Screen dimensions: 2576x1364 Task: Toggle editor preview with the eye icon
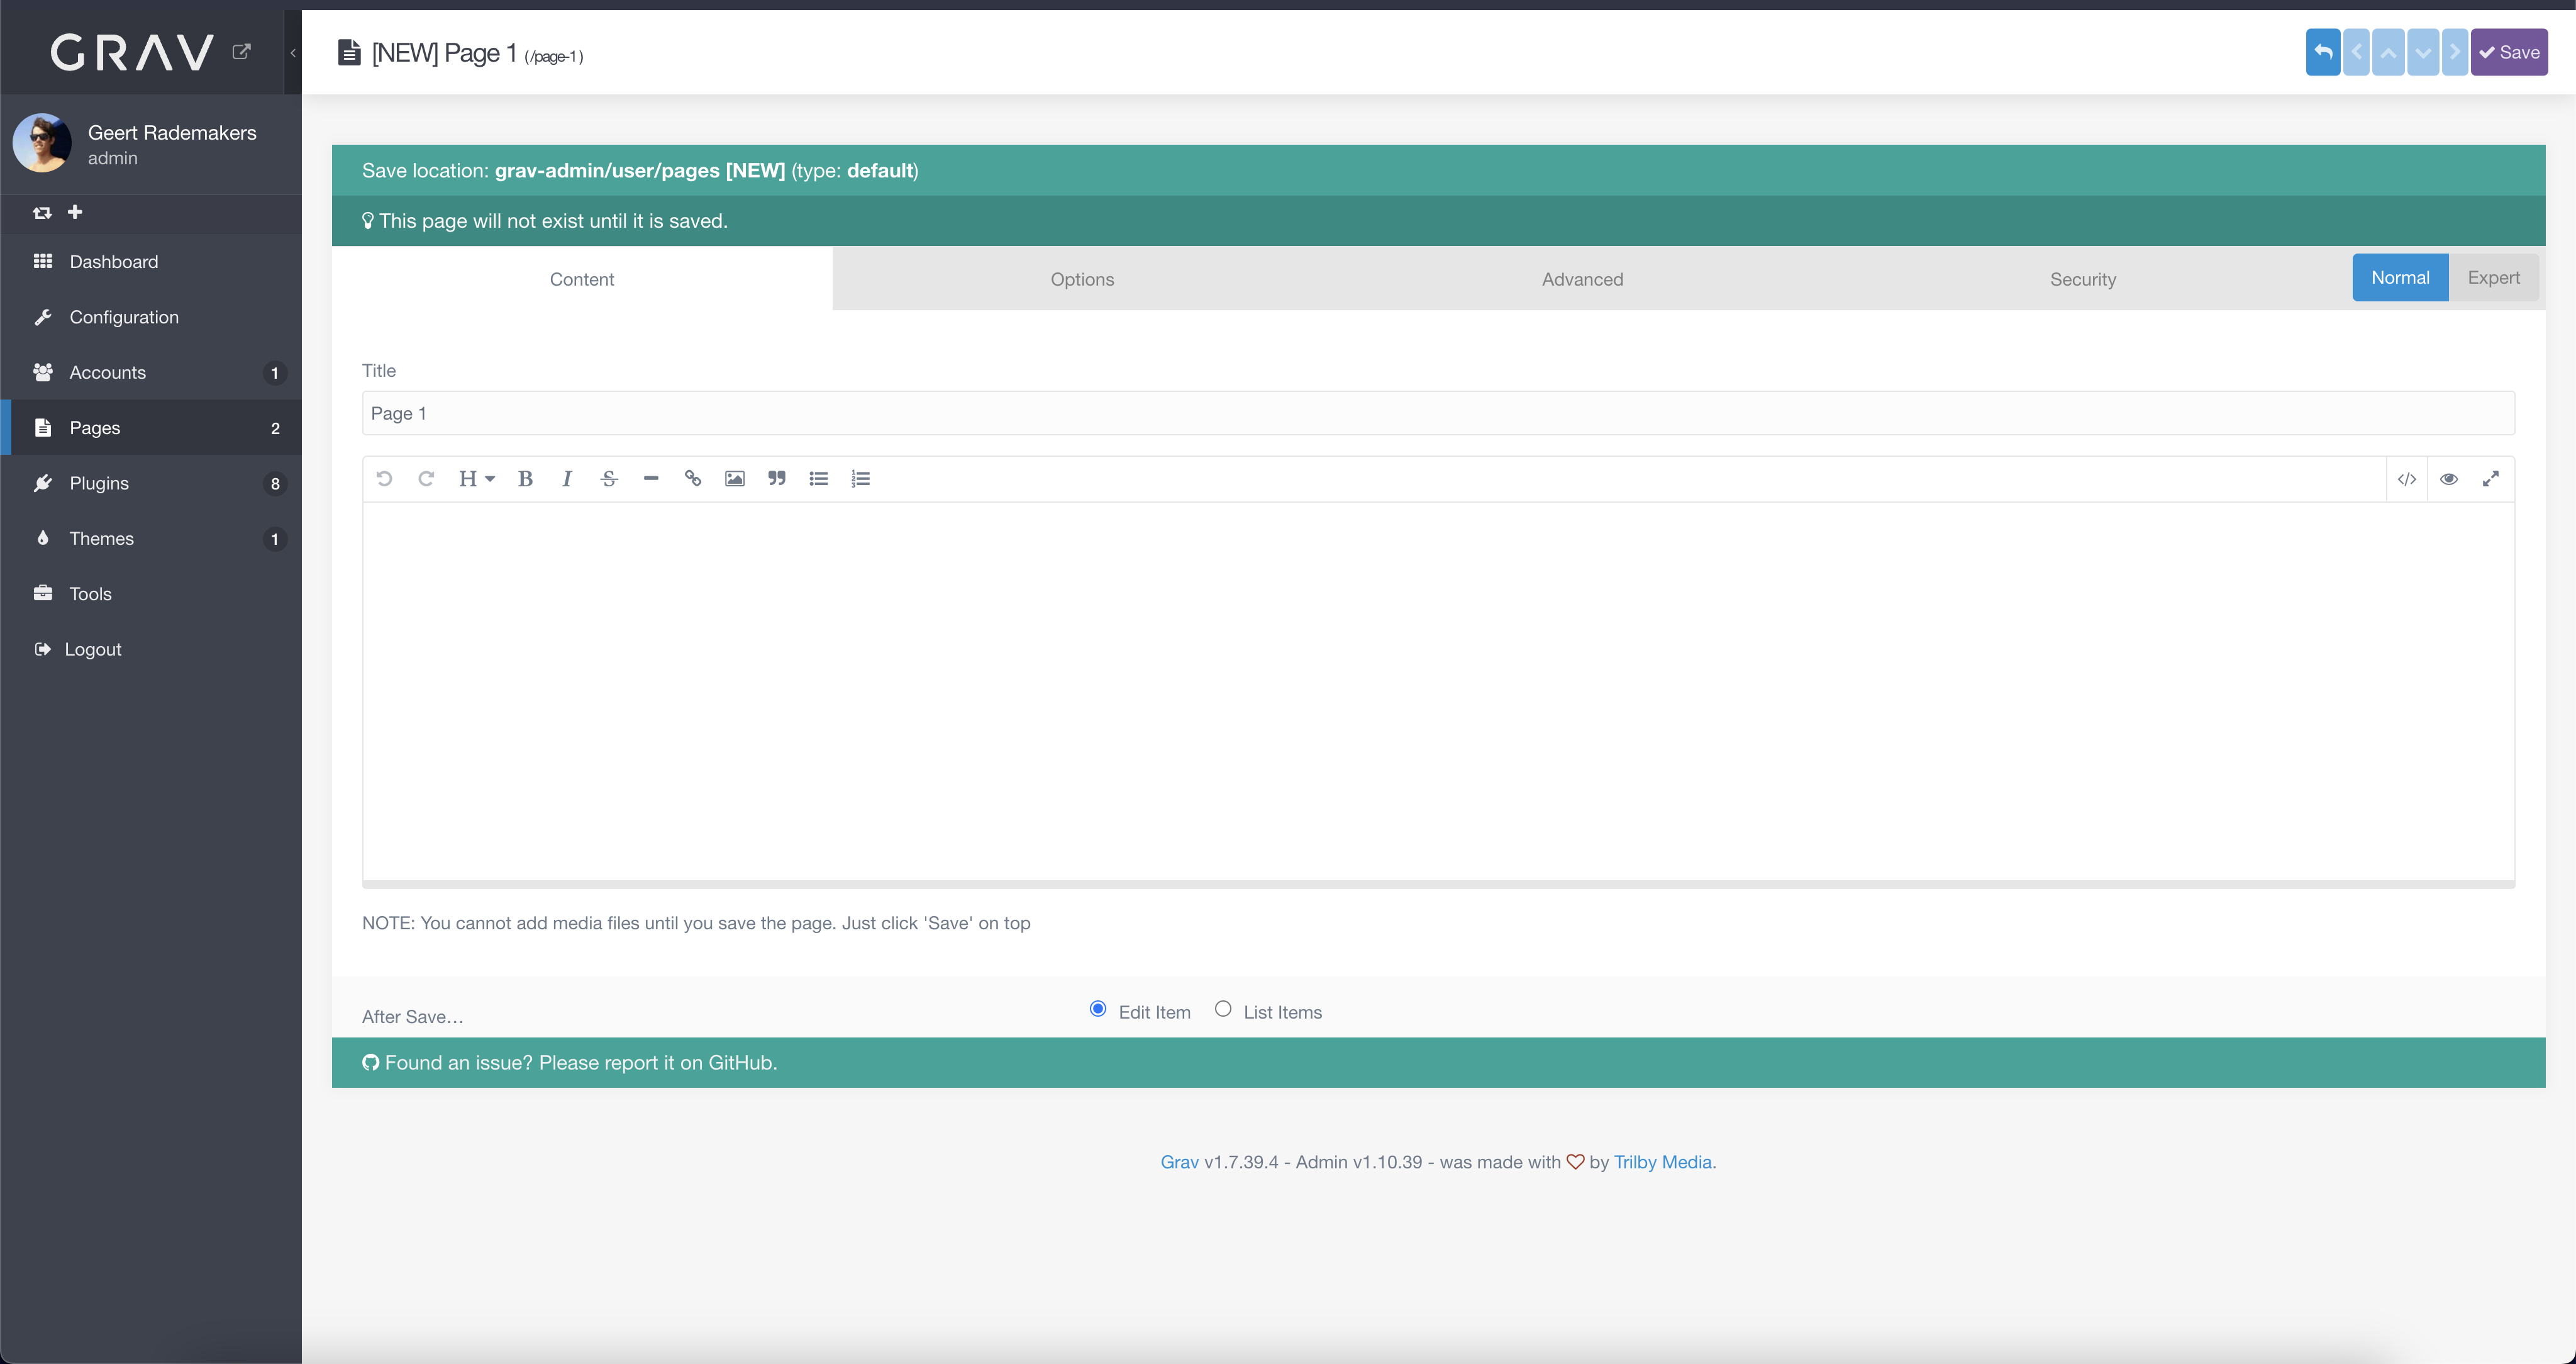[2448, 478]
